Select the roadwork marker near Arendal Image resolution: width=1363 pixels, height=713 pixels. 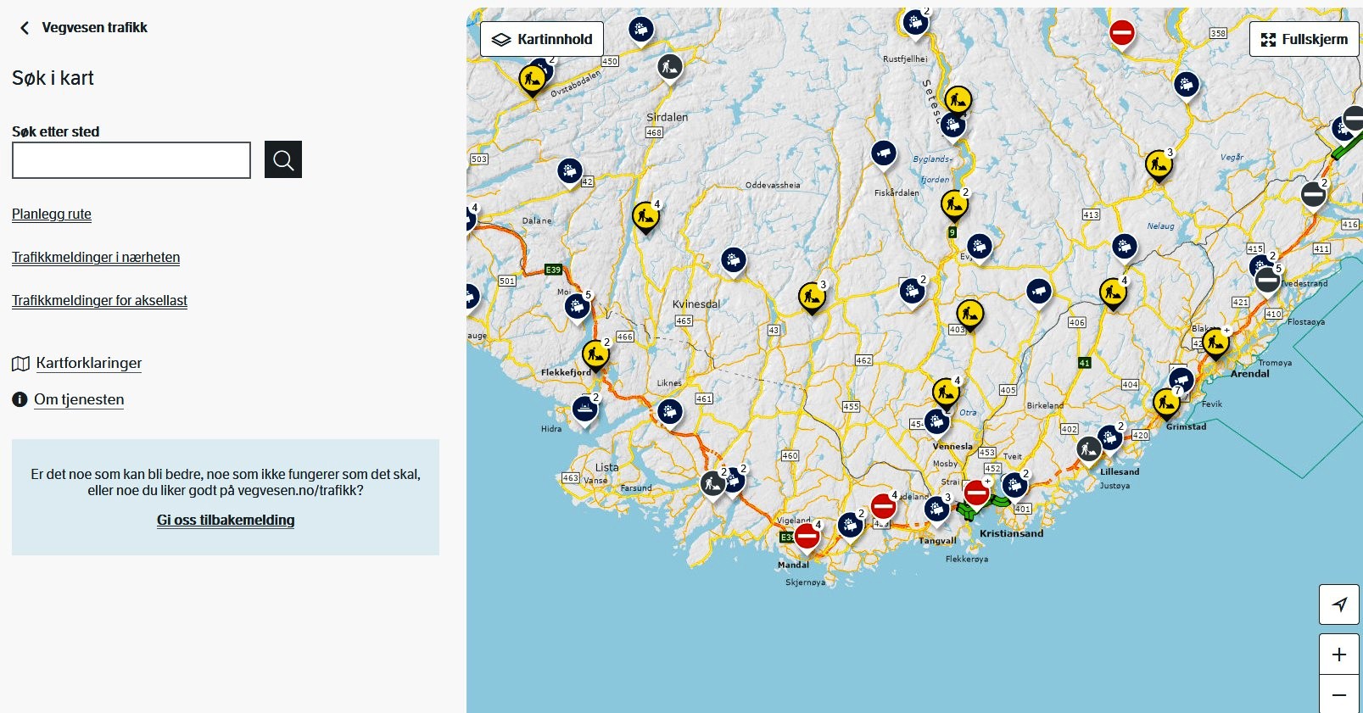[x=1215, y=343]
